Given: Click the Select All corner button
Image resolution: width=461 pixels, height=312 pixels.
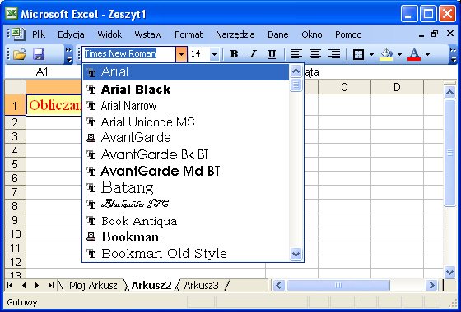Looking at the screenshot, I should pyautogui.click(x=16, y=87).
